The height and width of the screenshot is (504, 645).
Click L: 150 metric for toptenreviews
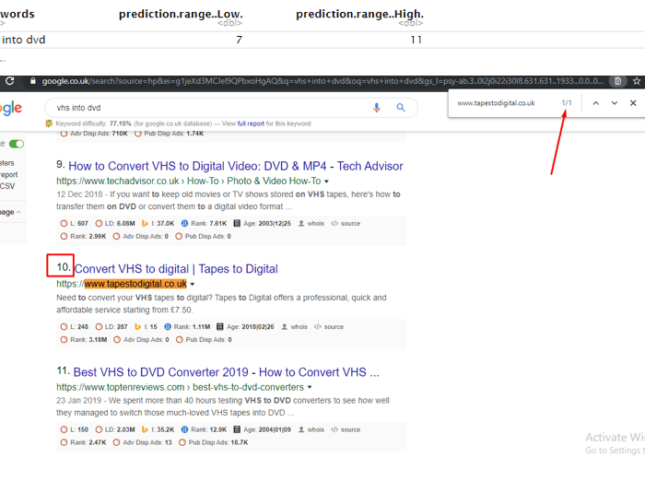coord(74,430)
